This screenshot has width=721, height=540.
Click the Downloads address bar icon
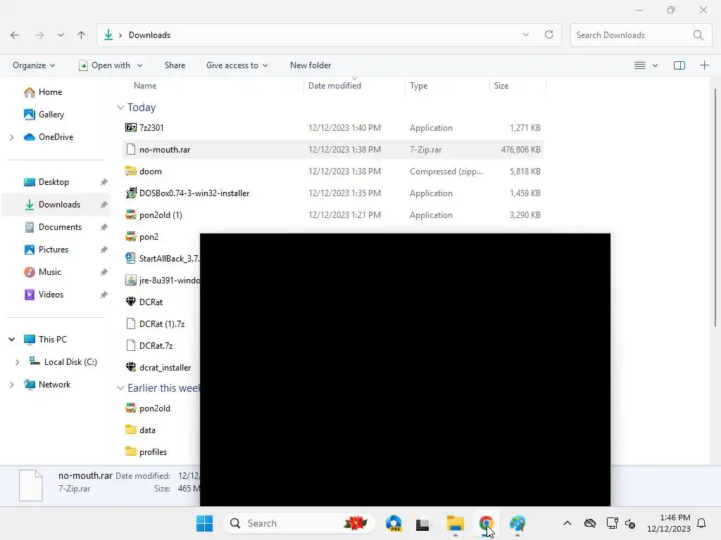pos(108,35)
